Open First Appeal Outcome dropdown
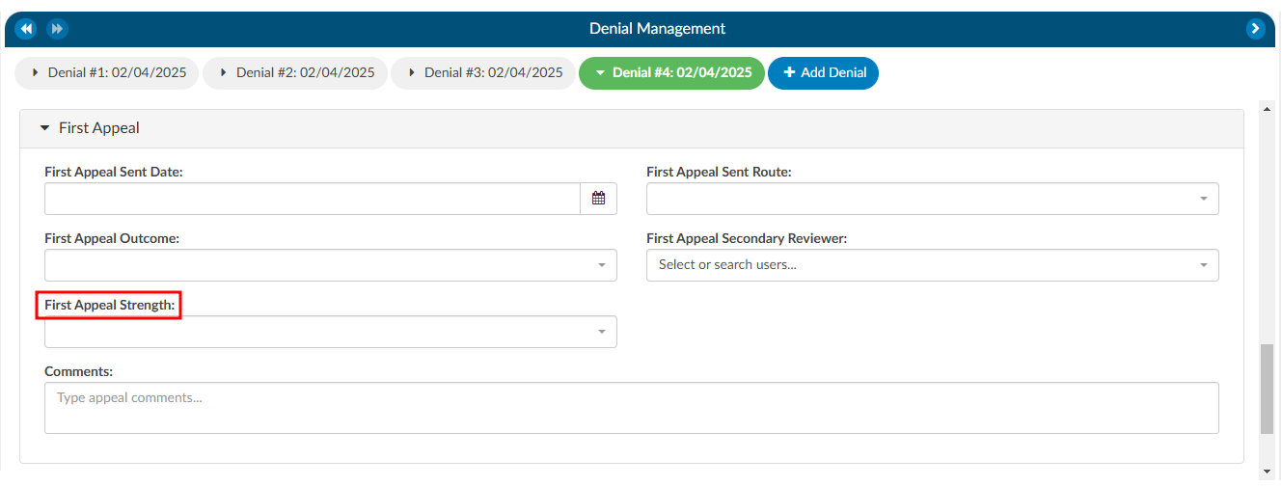 [x=331, y=265]
